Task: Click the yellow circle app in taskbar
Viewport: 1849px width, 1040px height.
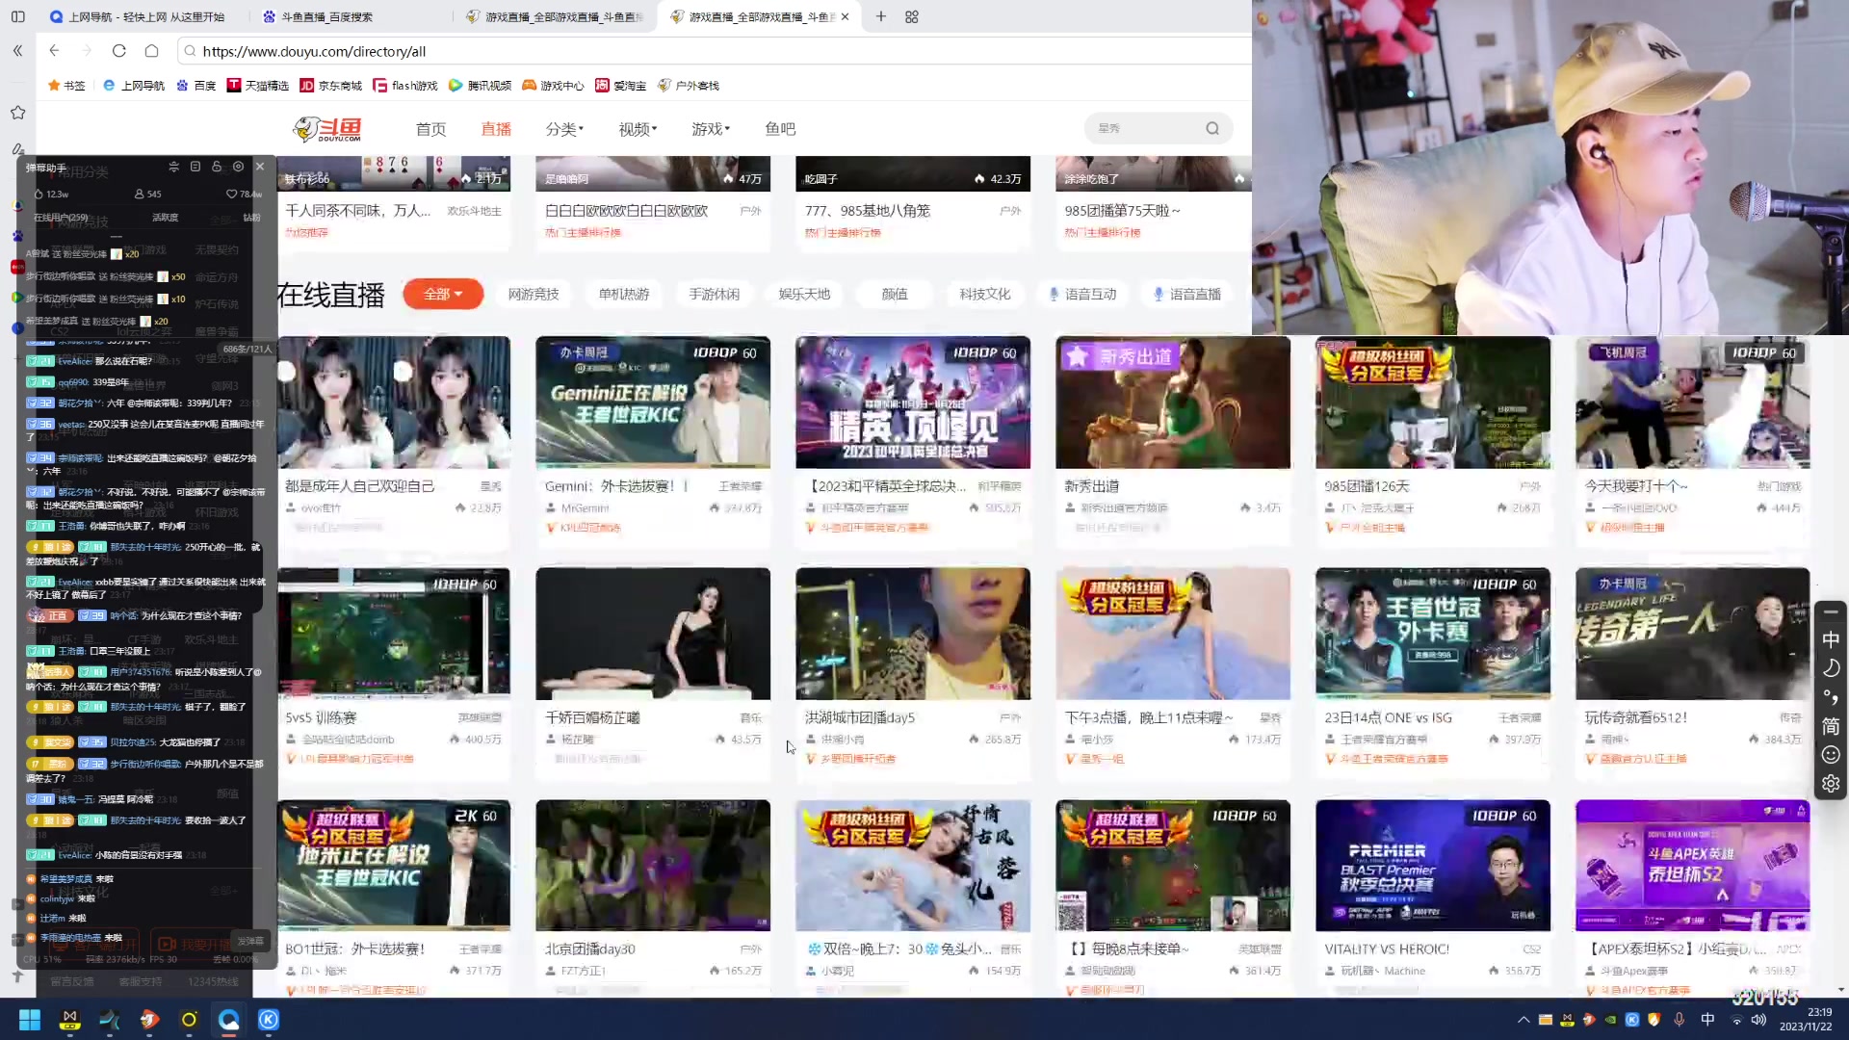Action: (189, 1020)
